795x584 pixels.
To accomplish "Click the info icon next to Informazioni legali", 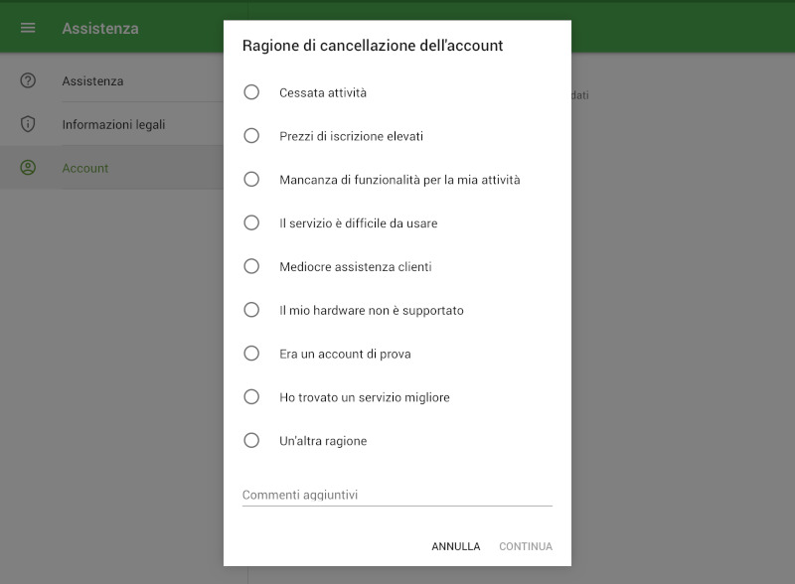I will (x=27, y=123).
